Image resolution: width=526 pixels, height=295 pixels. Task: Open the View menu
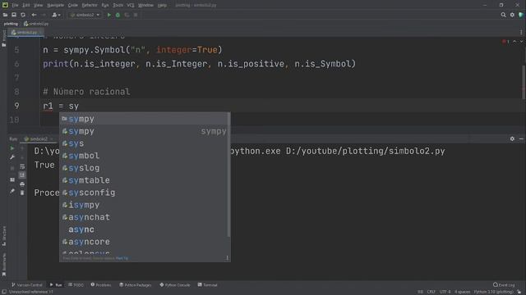tap(39, 6)
